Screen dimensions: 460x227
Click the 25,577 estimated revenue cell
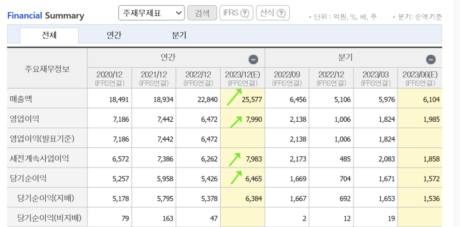click(x=243, y=99)
